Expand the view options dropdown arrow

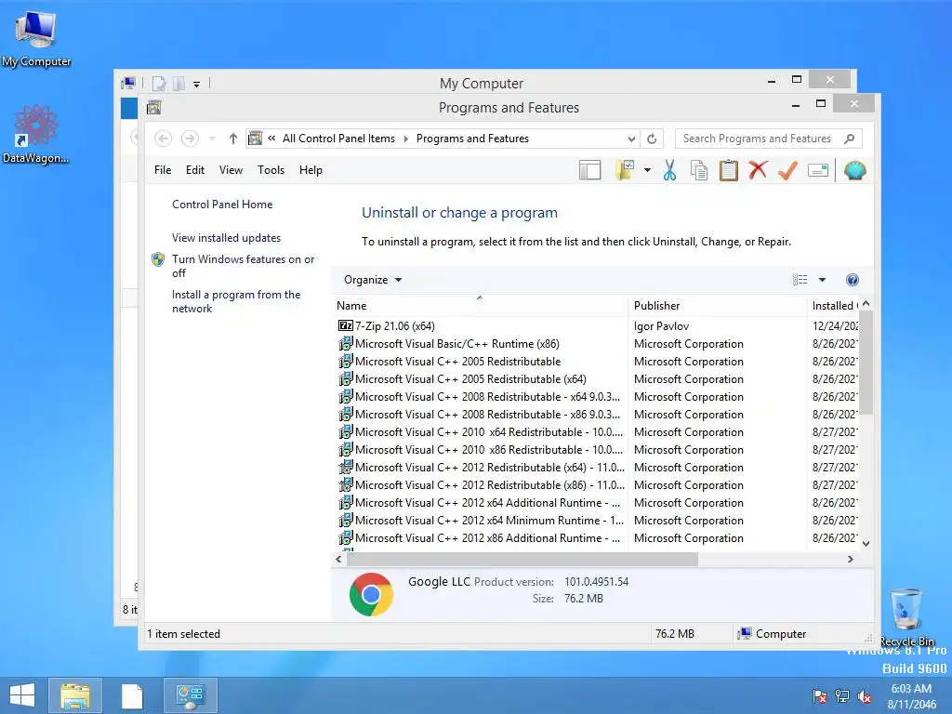[822, 280]
